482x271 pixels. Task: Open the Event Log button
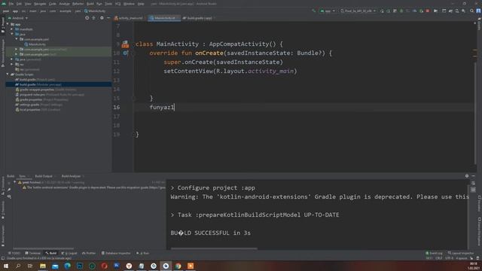pyautogui.click(x=434, y=253)
